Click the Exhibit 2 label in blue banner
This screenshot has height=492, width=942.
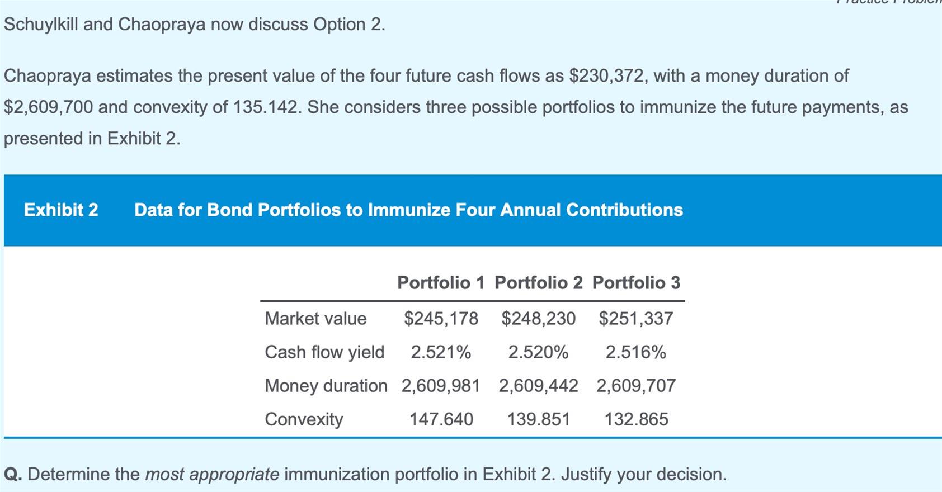(x=61, y=210)
